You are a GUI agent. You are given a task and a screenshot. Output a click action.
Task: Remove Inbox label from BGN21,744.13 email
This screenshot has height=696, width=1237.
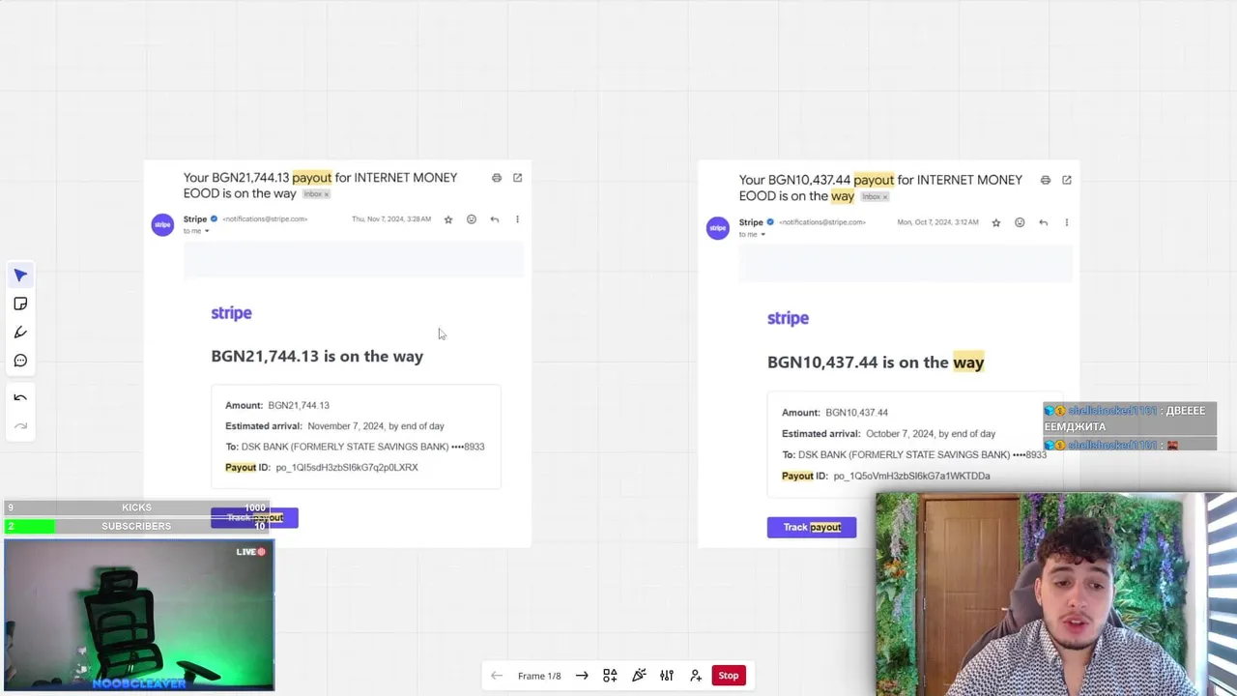click(x=326, y=194)
